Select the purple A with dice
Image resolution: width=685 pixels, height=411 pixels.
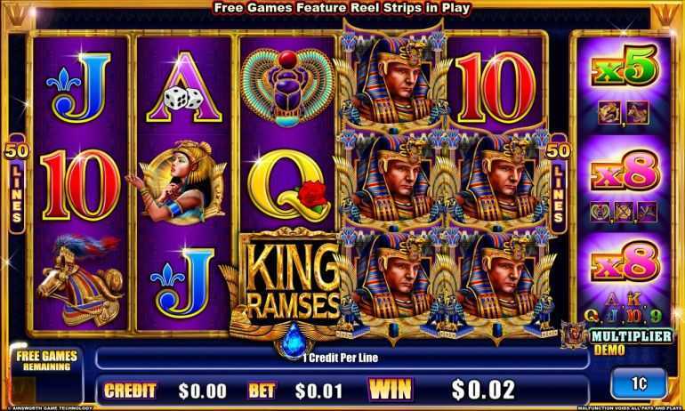pos(184,88)
